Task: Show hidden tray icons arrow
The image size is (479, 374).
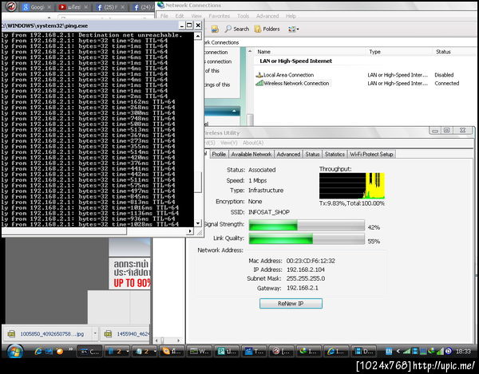Action: point(398,352)
